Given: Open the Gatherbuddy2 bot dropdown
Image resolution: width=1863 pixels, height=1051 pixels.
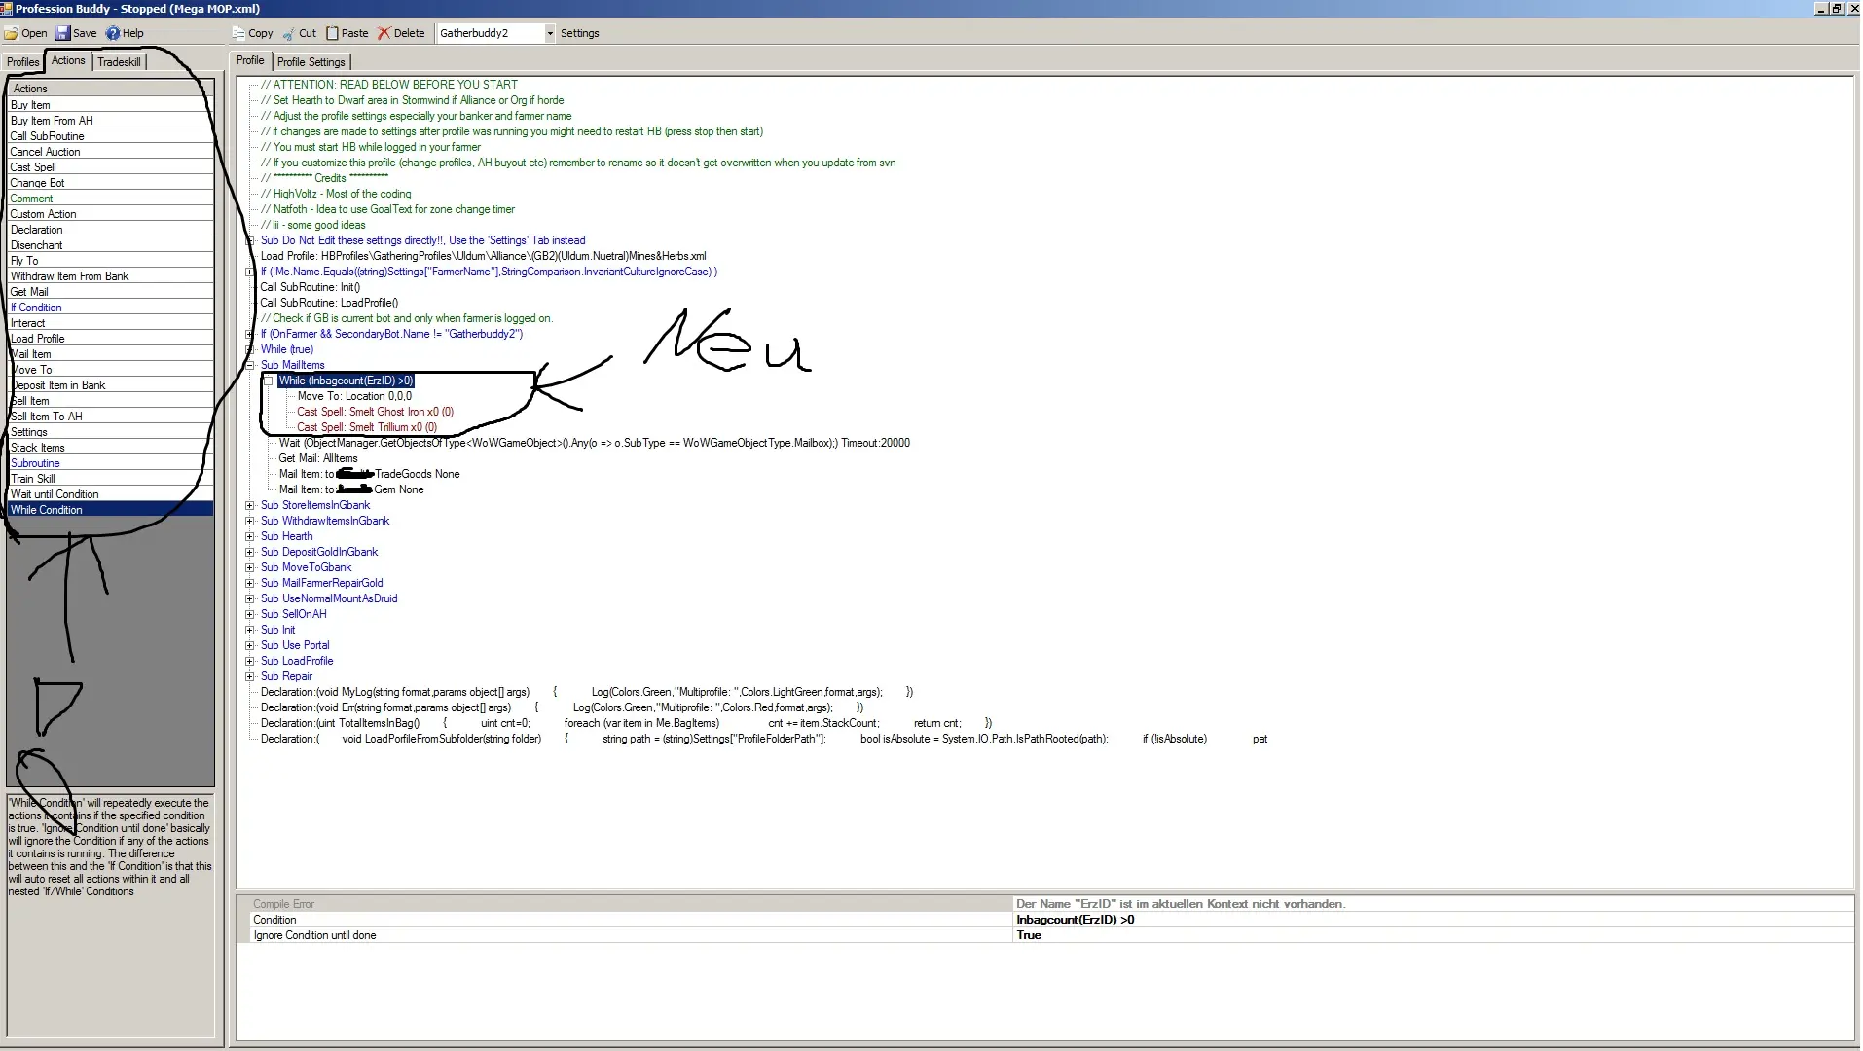Looking at the screenshot, I should point(549,33).
